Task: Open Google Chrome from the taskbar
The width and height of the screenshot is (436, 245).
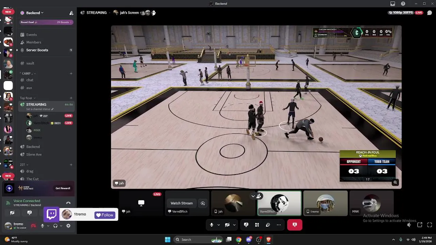Action: [239, 240]
